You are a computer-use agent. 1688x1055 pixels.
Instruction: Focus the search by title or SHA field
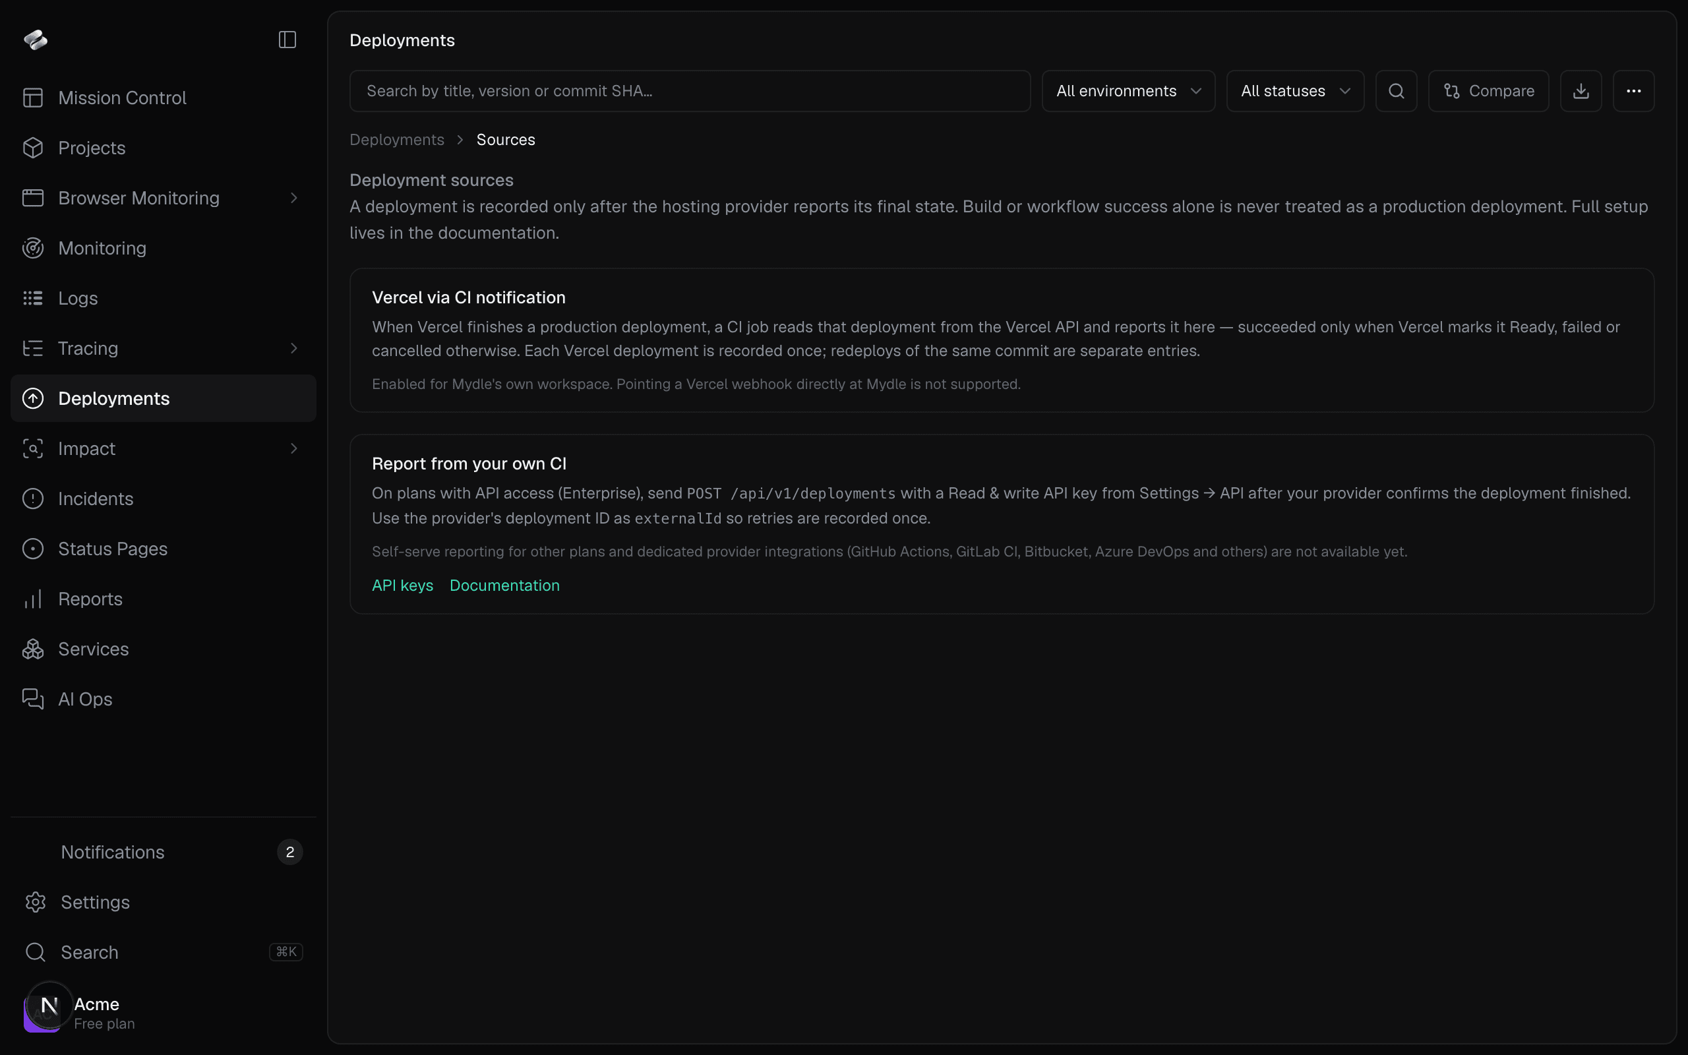click(690, 91)
